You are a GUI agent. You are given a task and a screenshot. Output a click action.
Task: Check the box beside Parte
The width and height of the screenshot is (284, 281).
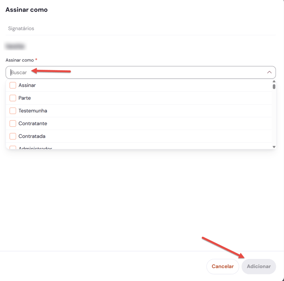(13, 98)
